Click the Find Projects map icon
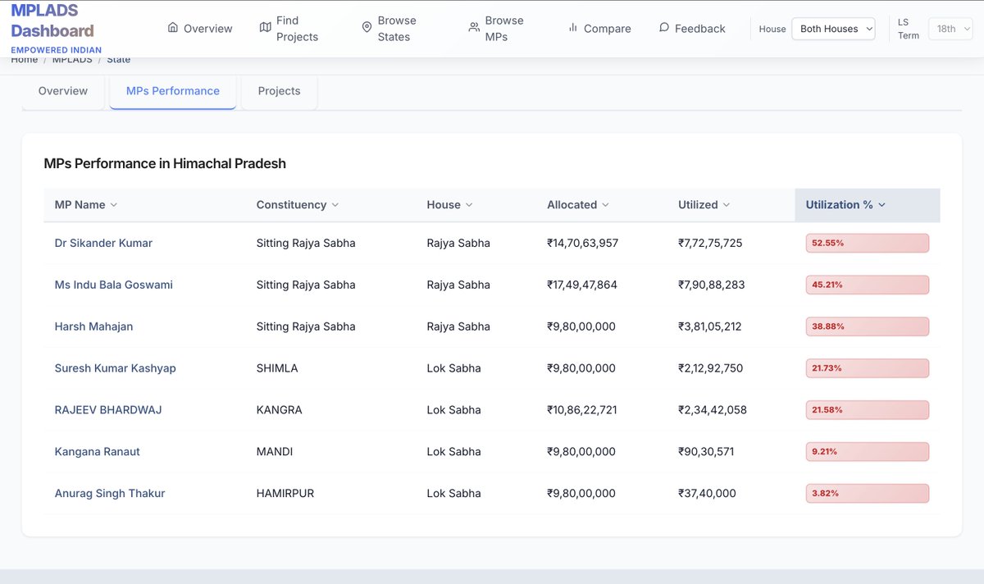This screenshot has height=584, width=984. (265, 28)
